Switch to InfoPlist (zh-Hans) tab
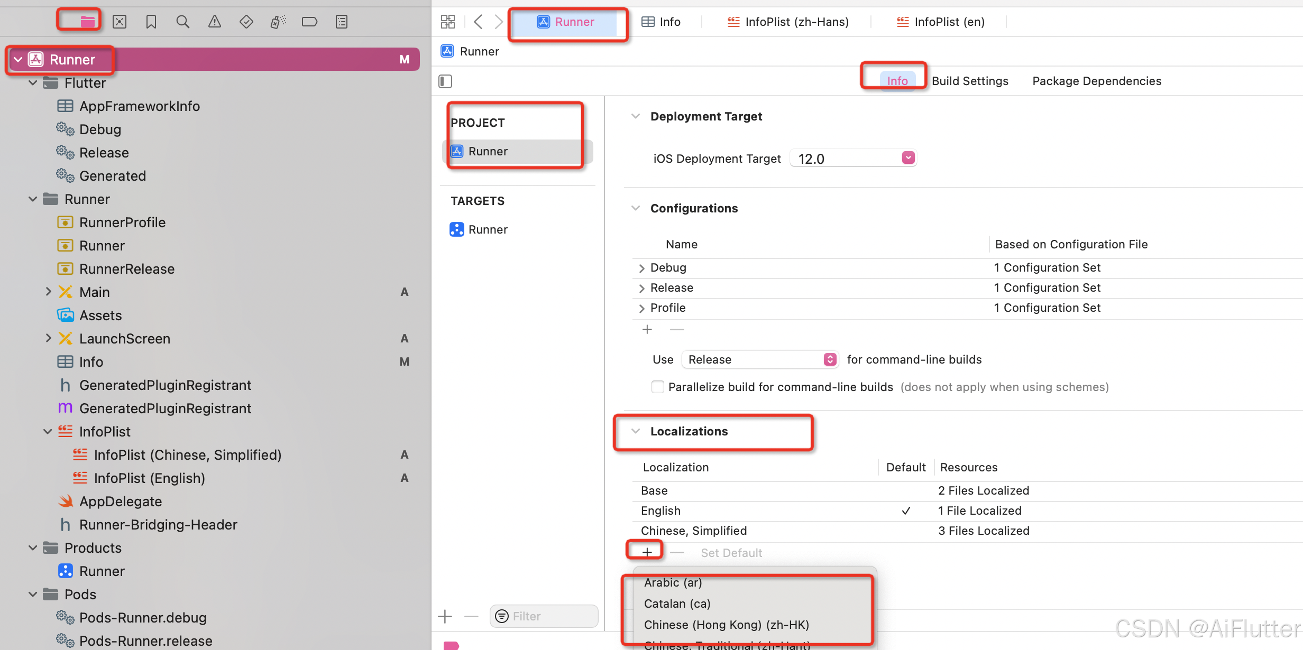 click(788, 22)
